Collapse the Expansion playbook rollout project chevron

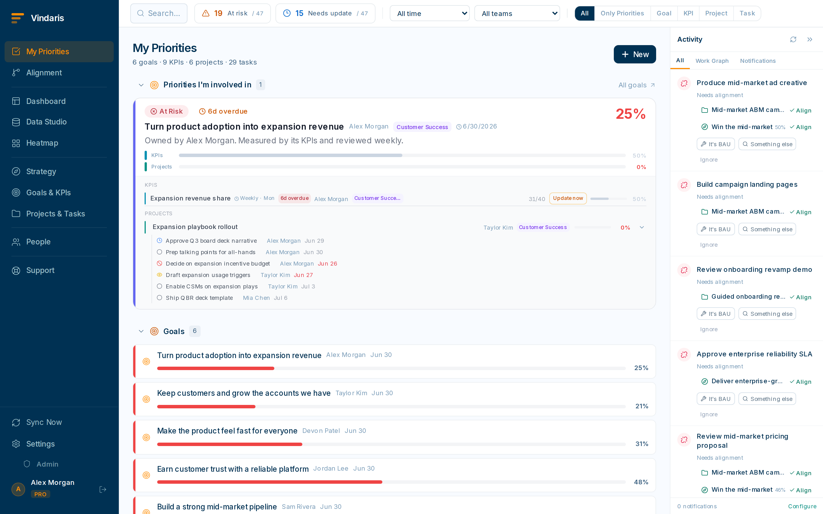pyautogui.click(x=642, y=227)
